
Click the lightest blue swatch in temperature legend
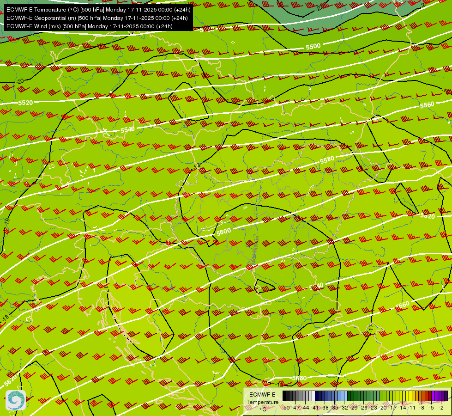(x=346, y=396)
